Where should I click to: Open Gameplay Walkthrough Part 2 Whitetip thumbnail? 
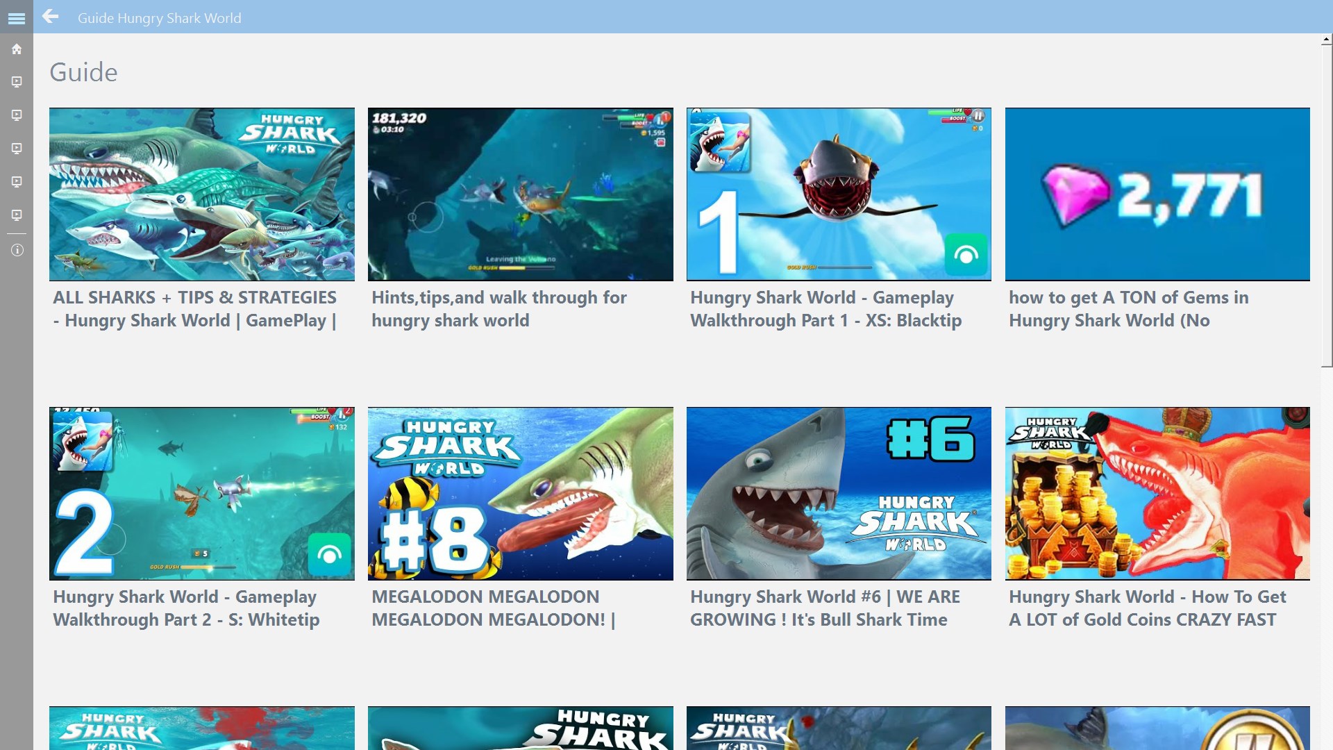click(x=201, y=494)
